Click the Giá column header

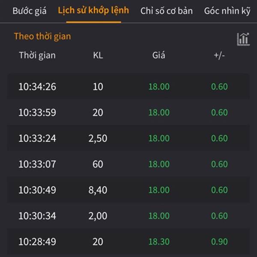[x=158, y=55]
